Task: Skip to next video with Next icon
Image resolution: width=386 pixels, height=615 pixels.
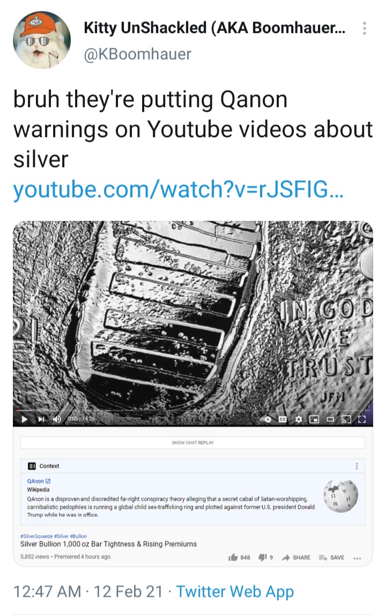Action: click(x=41, y=419)
